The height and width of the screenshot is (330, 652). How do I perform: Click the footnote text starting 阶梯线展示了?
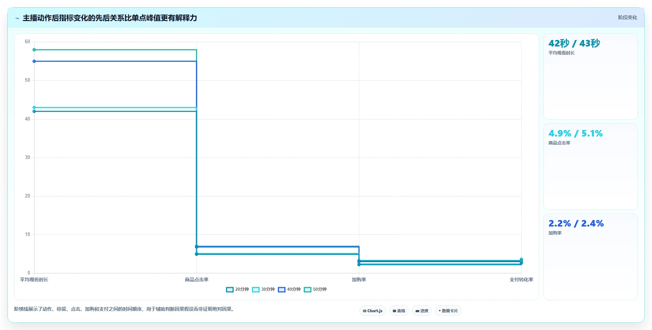click(x=125, y=309)
